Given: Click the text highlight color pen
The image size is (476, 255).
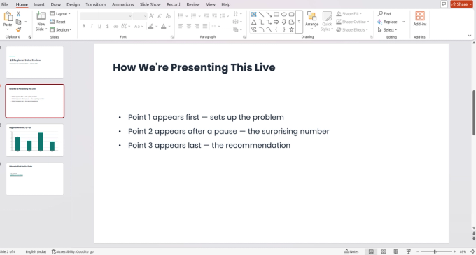Looking at the screenshot, I should point(151,26).
